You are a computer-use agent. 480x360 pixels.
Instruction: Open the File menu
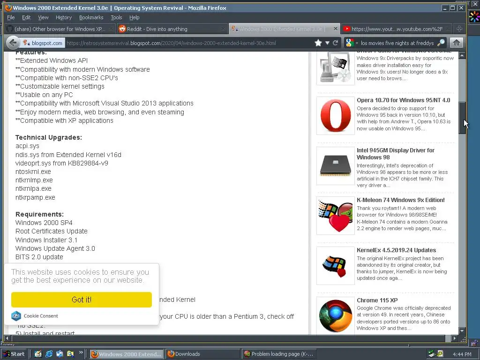[x=11, y=17]
